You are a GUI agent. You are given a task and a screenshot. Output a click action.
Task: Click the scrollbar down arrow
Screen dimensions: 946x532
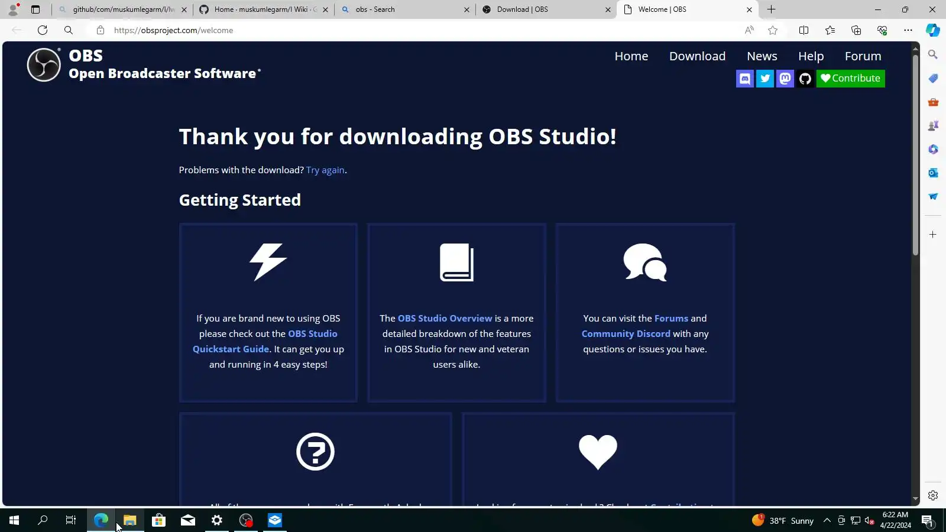click(x=915, y=499)
